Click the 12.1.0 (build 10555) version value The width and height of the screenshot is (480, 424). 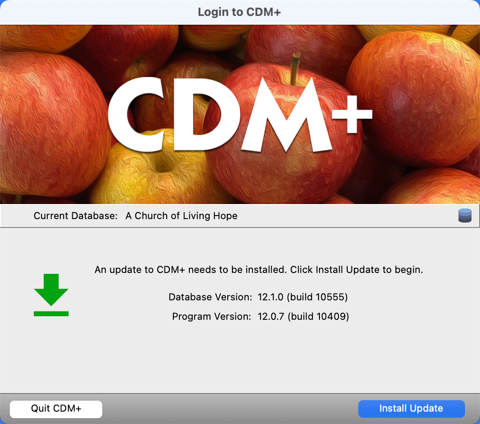click(x=303, y=297)
